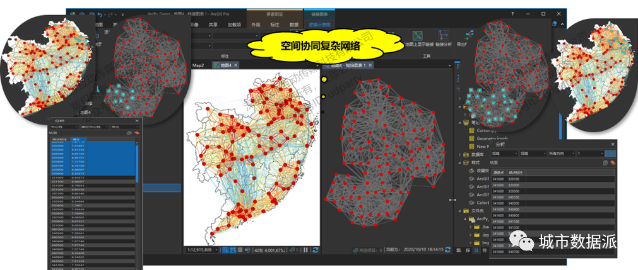Clear results eraser icon in left analysis panel
This screenshot has height=270, width=638.
tap(137, 133)
